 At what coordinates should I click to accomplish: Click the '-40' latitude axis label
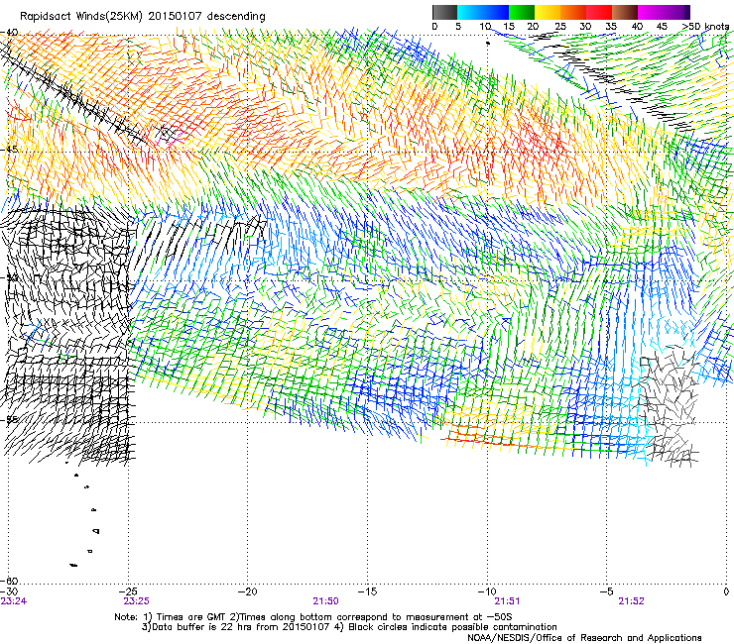tap(9, 33)
